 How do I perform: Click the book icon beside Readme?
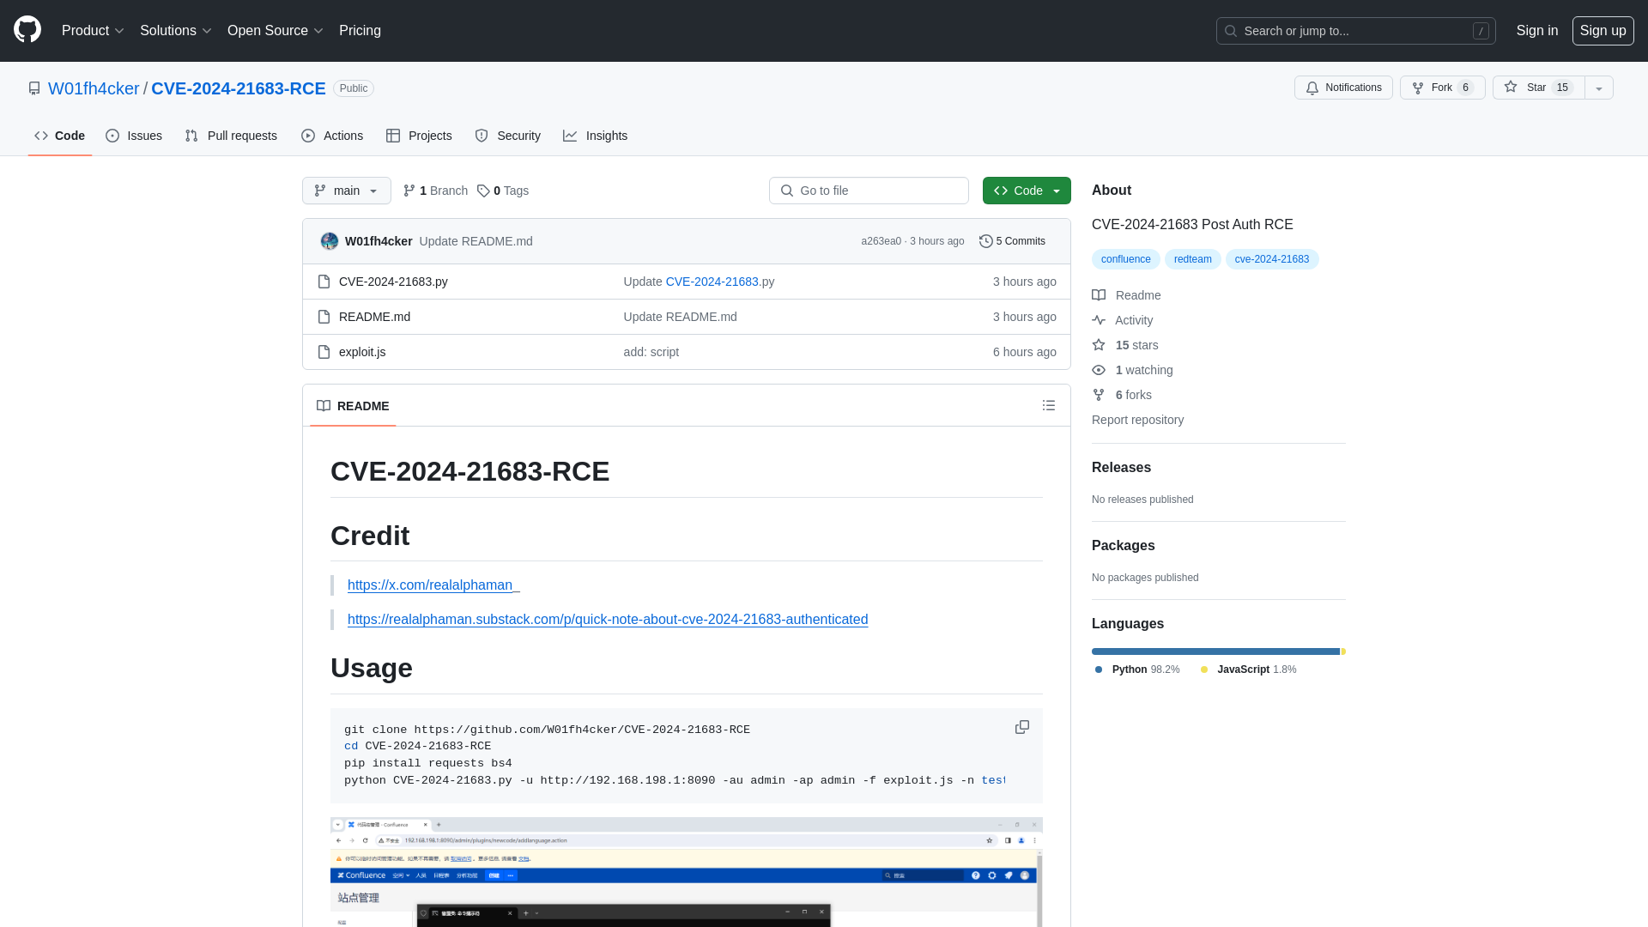[x=1099, y=295]
